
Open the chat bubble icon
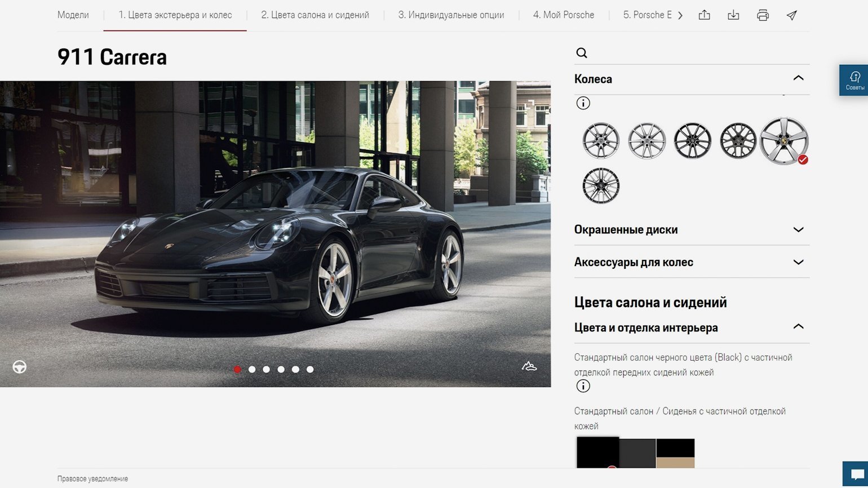[857, 474]
